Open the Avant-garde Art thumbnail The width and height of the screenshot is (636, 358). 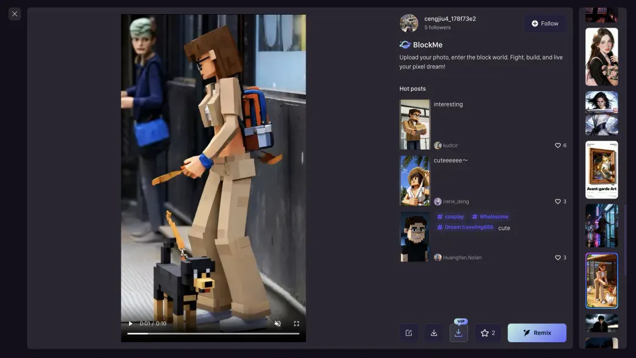click(x=601, y=170)
